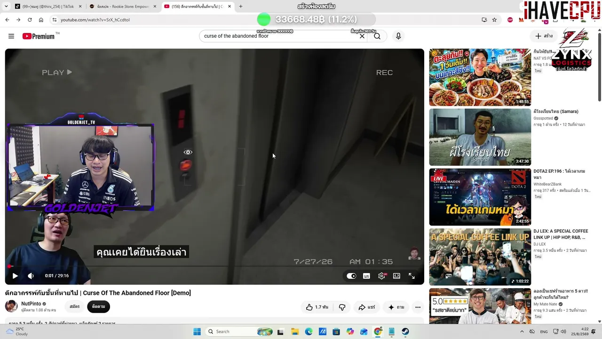Viewport: 602px width, 339px height.
Task: Toggle the autoplay switch in the player
Action: [351, 276]
